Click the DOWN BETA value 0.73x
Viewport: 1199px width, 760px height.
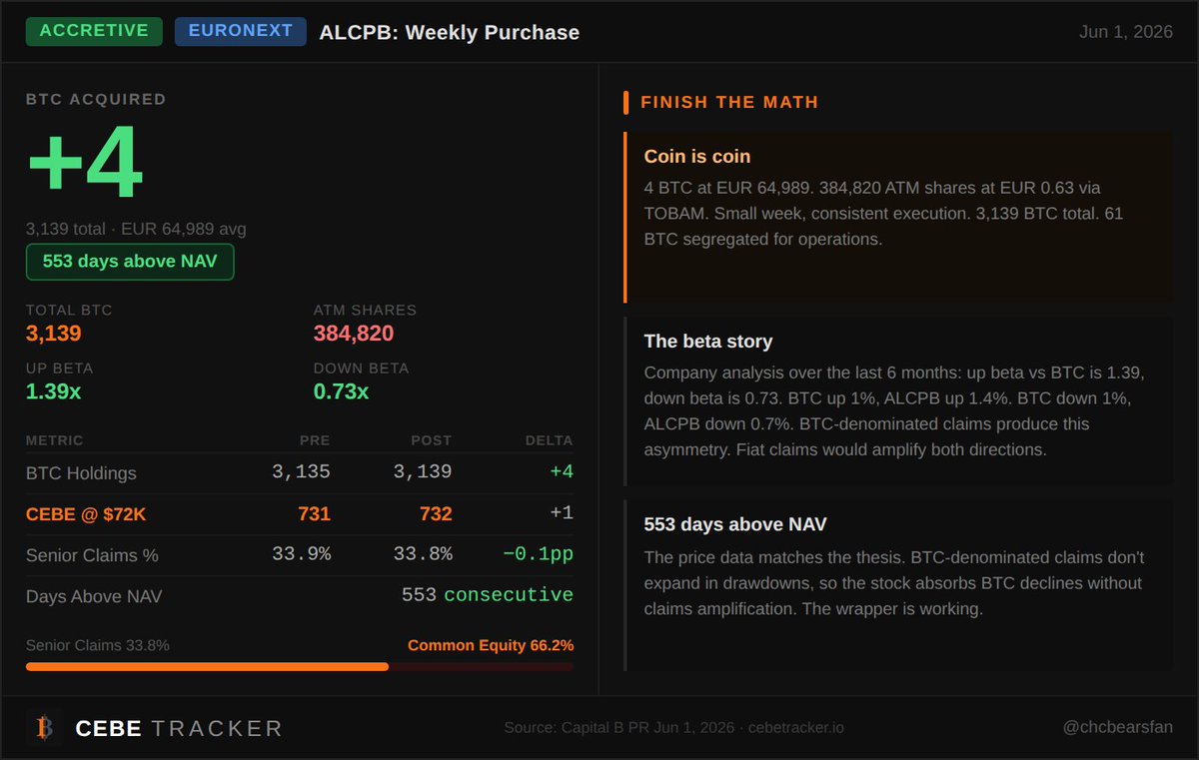pyautogui.click(x=341, y=391)
